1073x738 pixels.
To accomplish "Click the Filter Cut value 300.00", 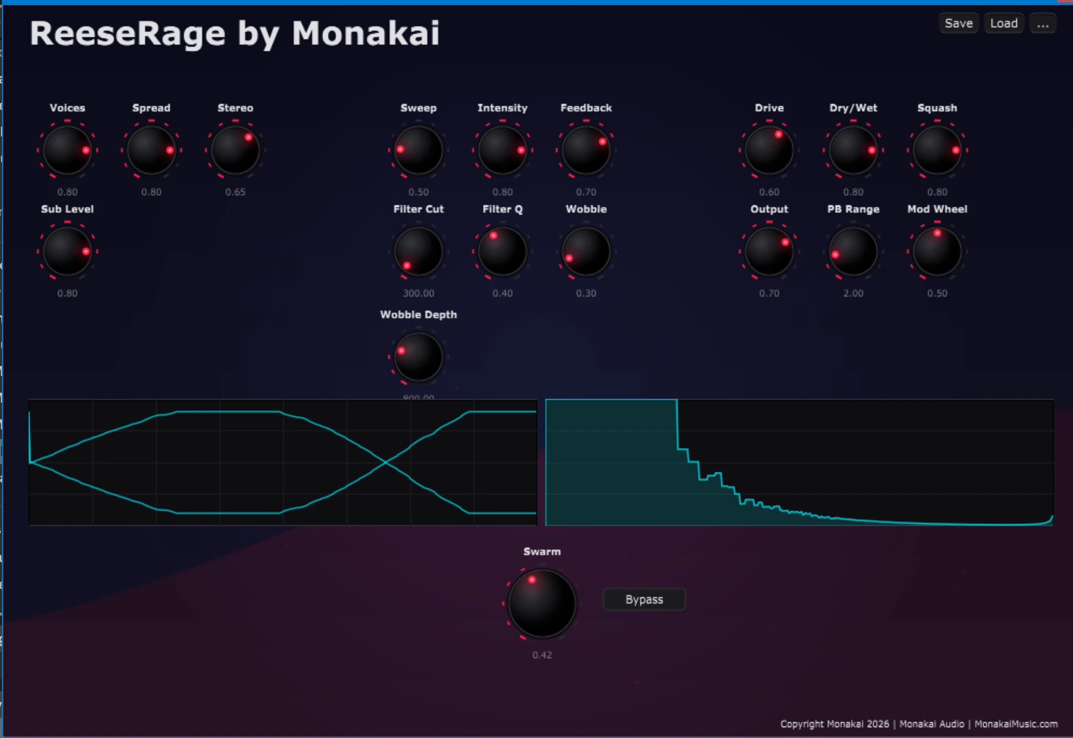I will tap(418, 293).
